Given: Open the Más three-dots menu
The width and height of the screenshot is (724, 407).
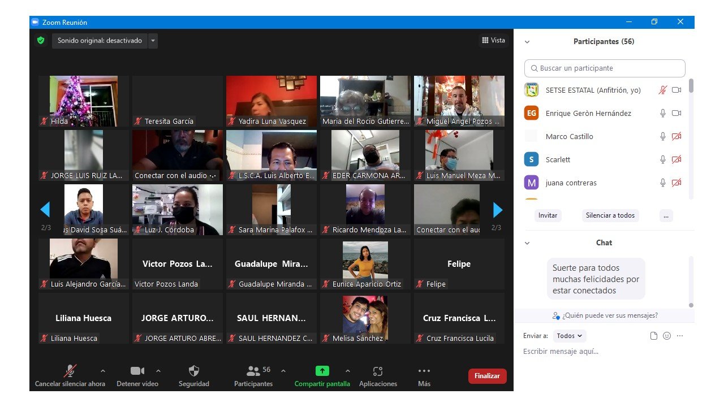Looking at the screenshot, I should coord(424,371).
